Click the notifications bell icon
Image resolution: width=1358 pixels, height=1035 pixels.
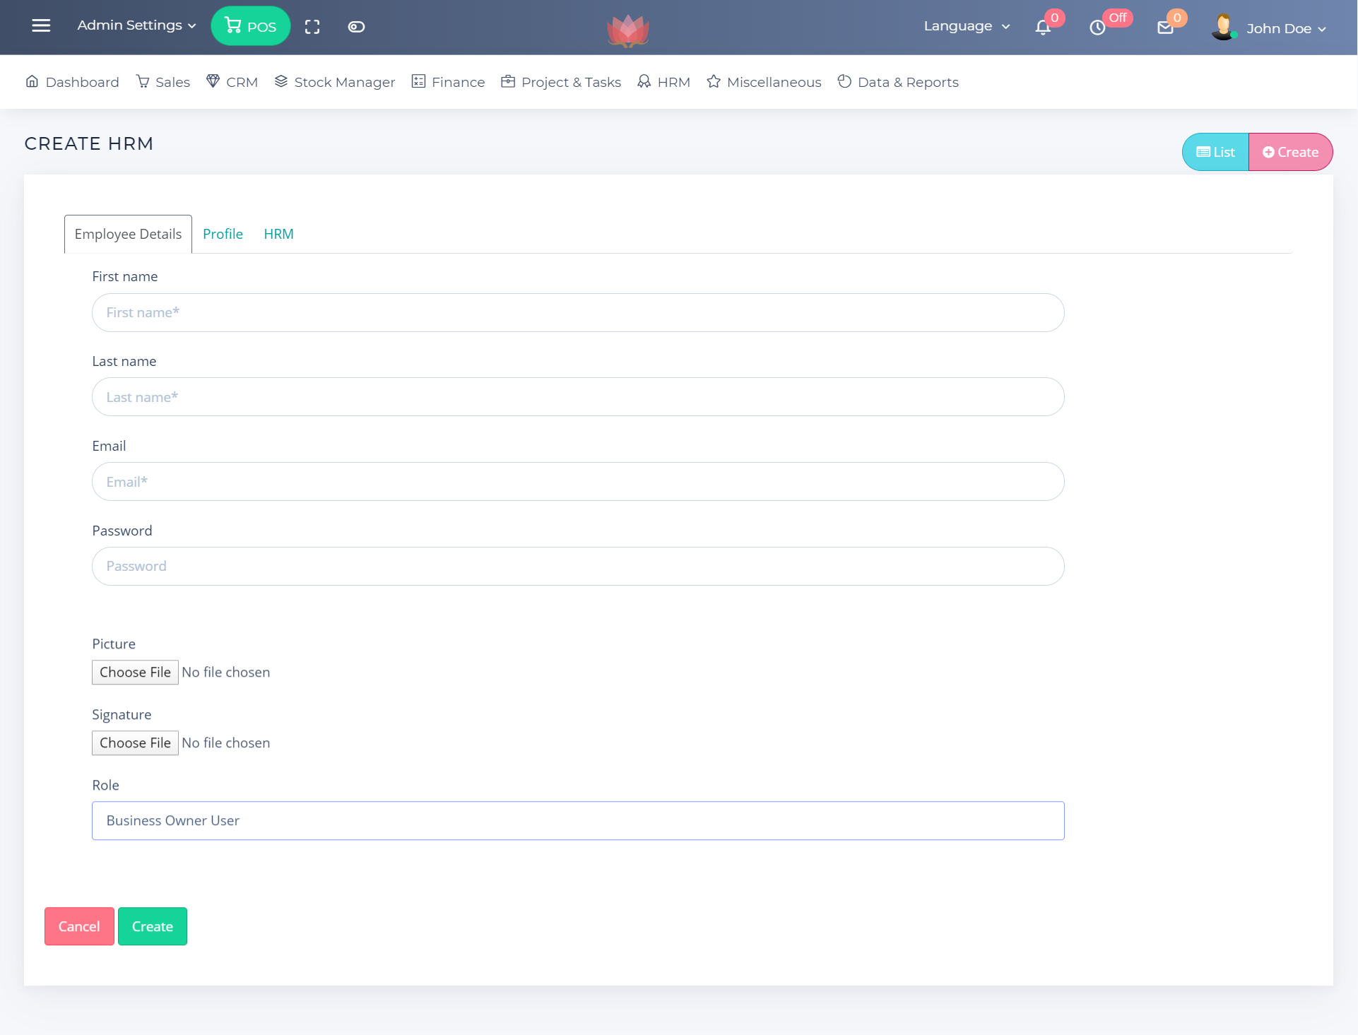[1042, 28]
